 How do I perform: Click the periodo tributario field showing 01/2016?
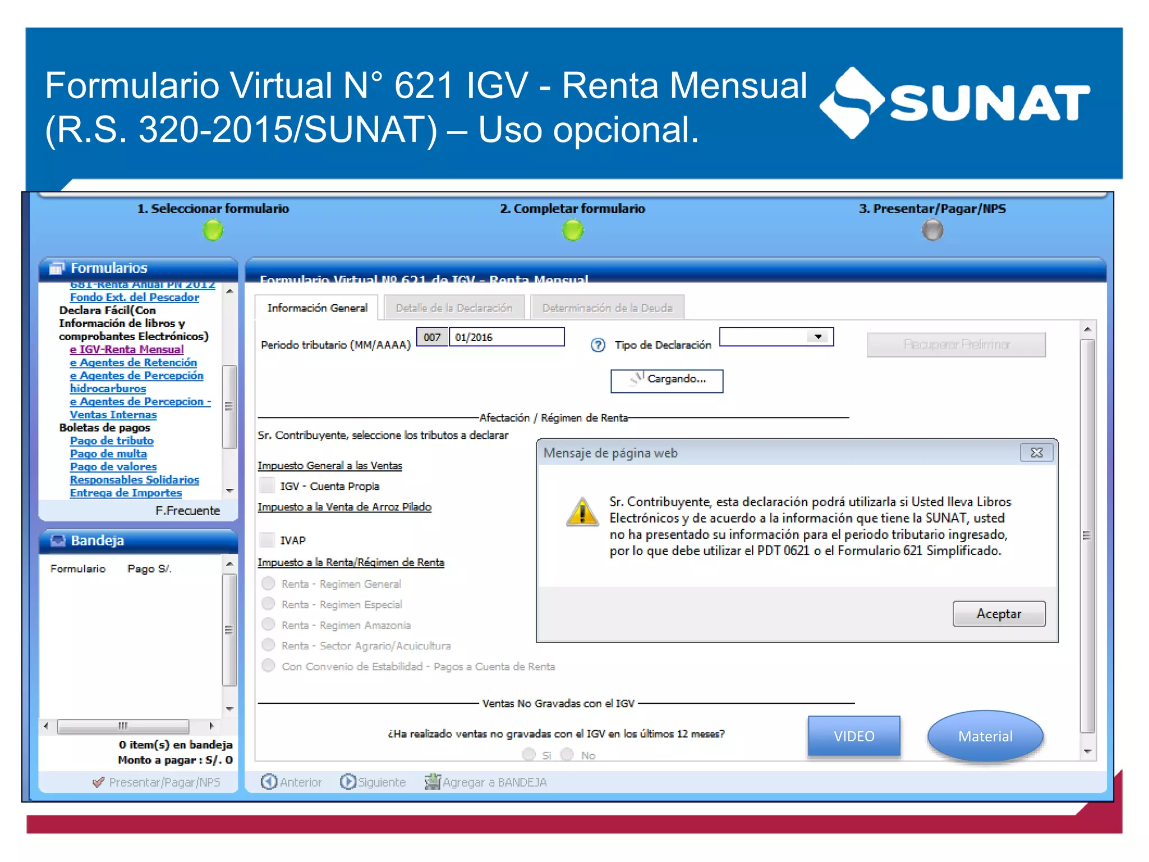click(x=507, y=337)
